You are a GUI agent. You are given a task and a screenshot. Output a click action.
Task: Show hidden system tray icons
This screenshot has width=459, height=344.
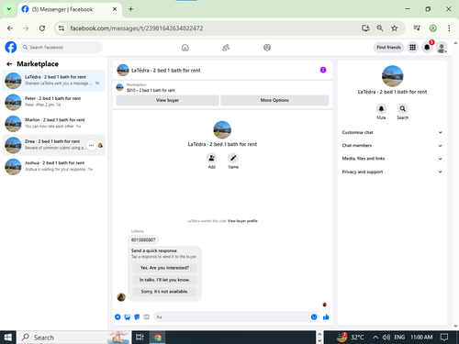point(375,338)
